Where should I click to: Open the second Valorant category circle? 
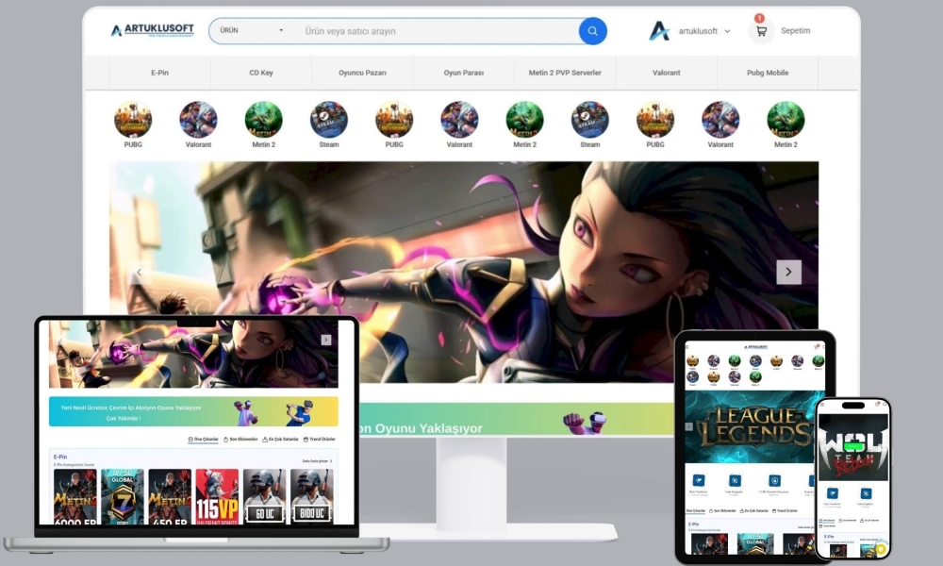click(x=459, y=120)
